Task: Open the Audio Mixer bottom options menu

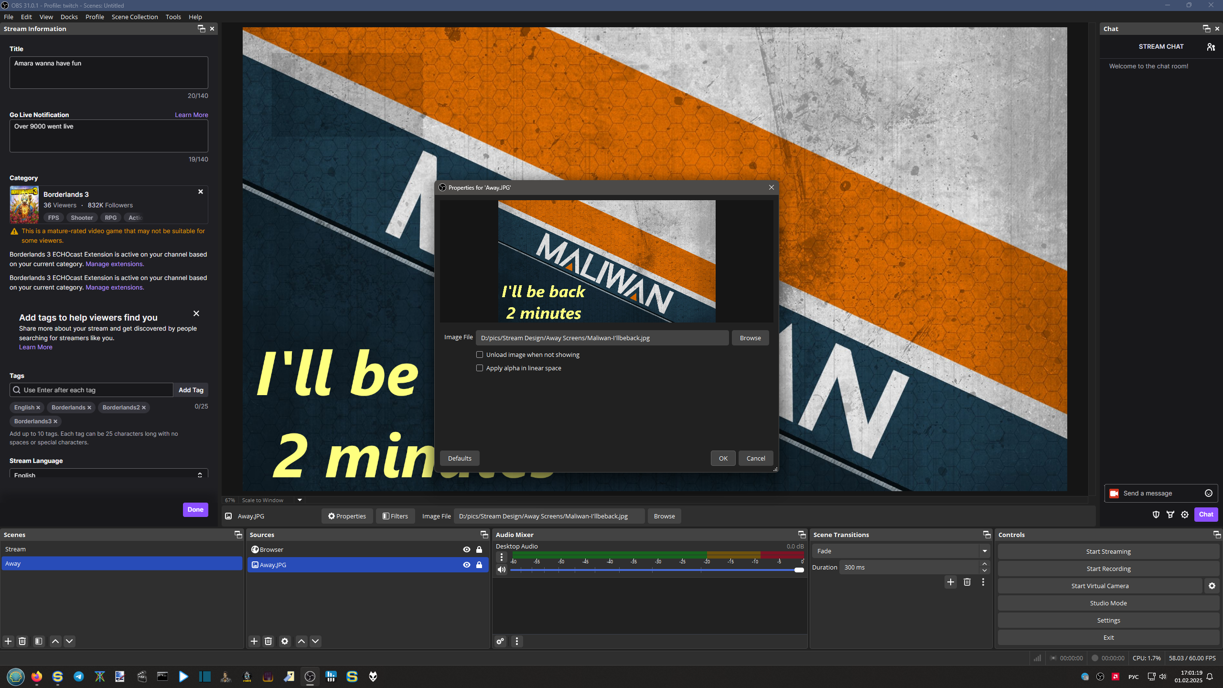Action: (517, 641)
